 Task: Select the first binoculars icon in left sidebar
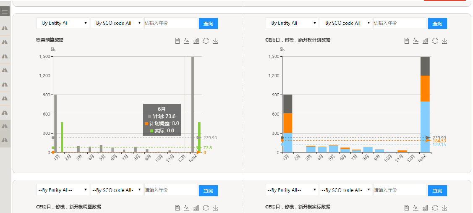tap(5, 28)
